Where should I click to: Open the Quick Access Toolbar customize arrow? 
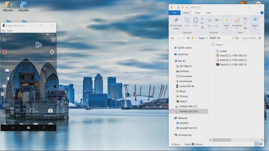click(187, 8)
